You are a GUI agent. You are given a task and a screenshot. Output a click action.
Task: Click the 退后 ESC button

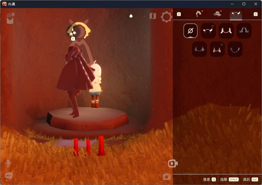click(x=251, y=180)
